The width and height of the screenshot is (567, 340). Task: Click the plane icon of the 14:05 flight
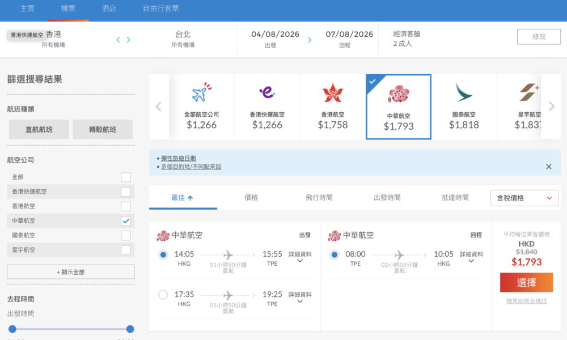228,255
